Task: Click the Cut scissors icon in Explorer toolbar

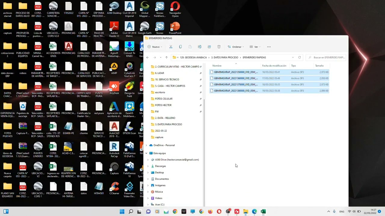Action: 171,47
